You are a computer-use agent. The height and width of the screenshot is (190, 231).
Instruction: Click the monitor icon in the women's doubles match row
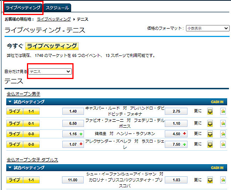pos(210,180)
